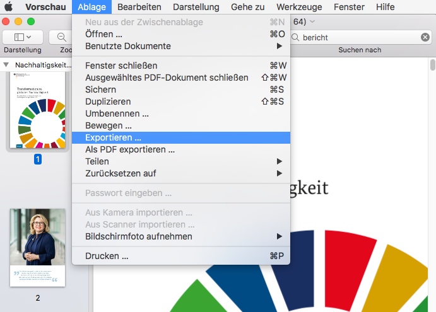Click the magnifier icon in the search field
Viewport: 436px width, 312px height.
297,38
